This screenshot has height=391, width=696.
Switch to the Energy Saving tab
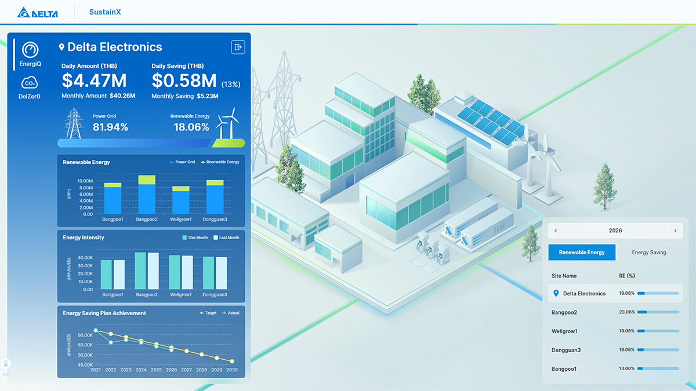(x=649, y=253)
